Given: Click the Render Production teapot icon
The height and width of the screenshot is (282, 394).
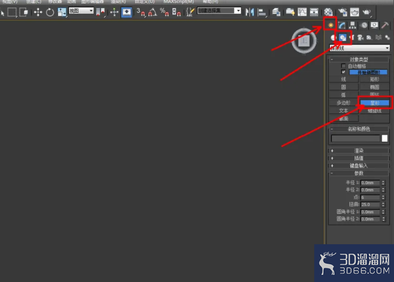Looking at the screenshot, I should click(x=366, y=12).
